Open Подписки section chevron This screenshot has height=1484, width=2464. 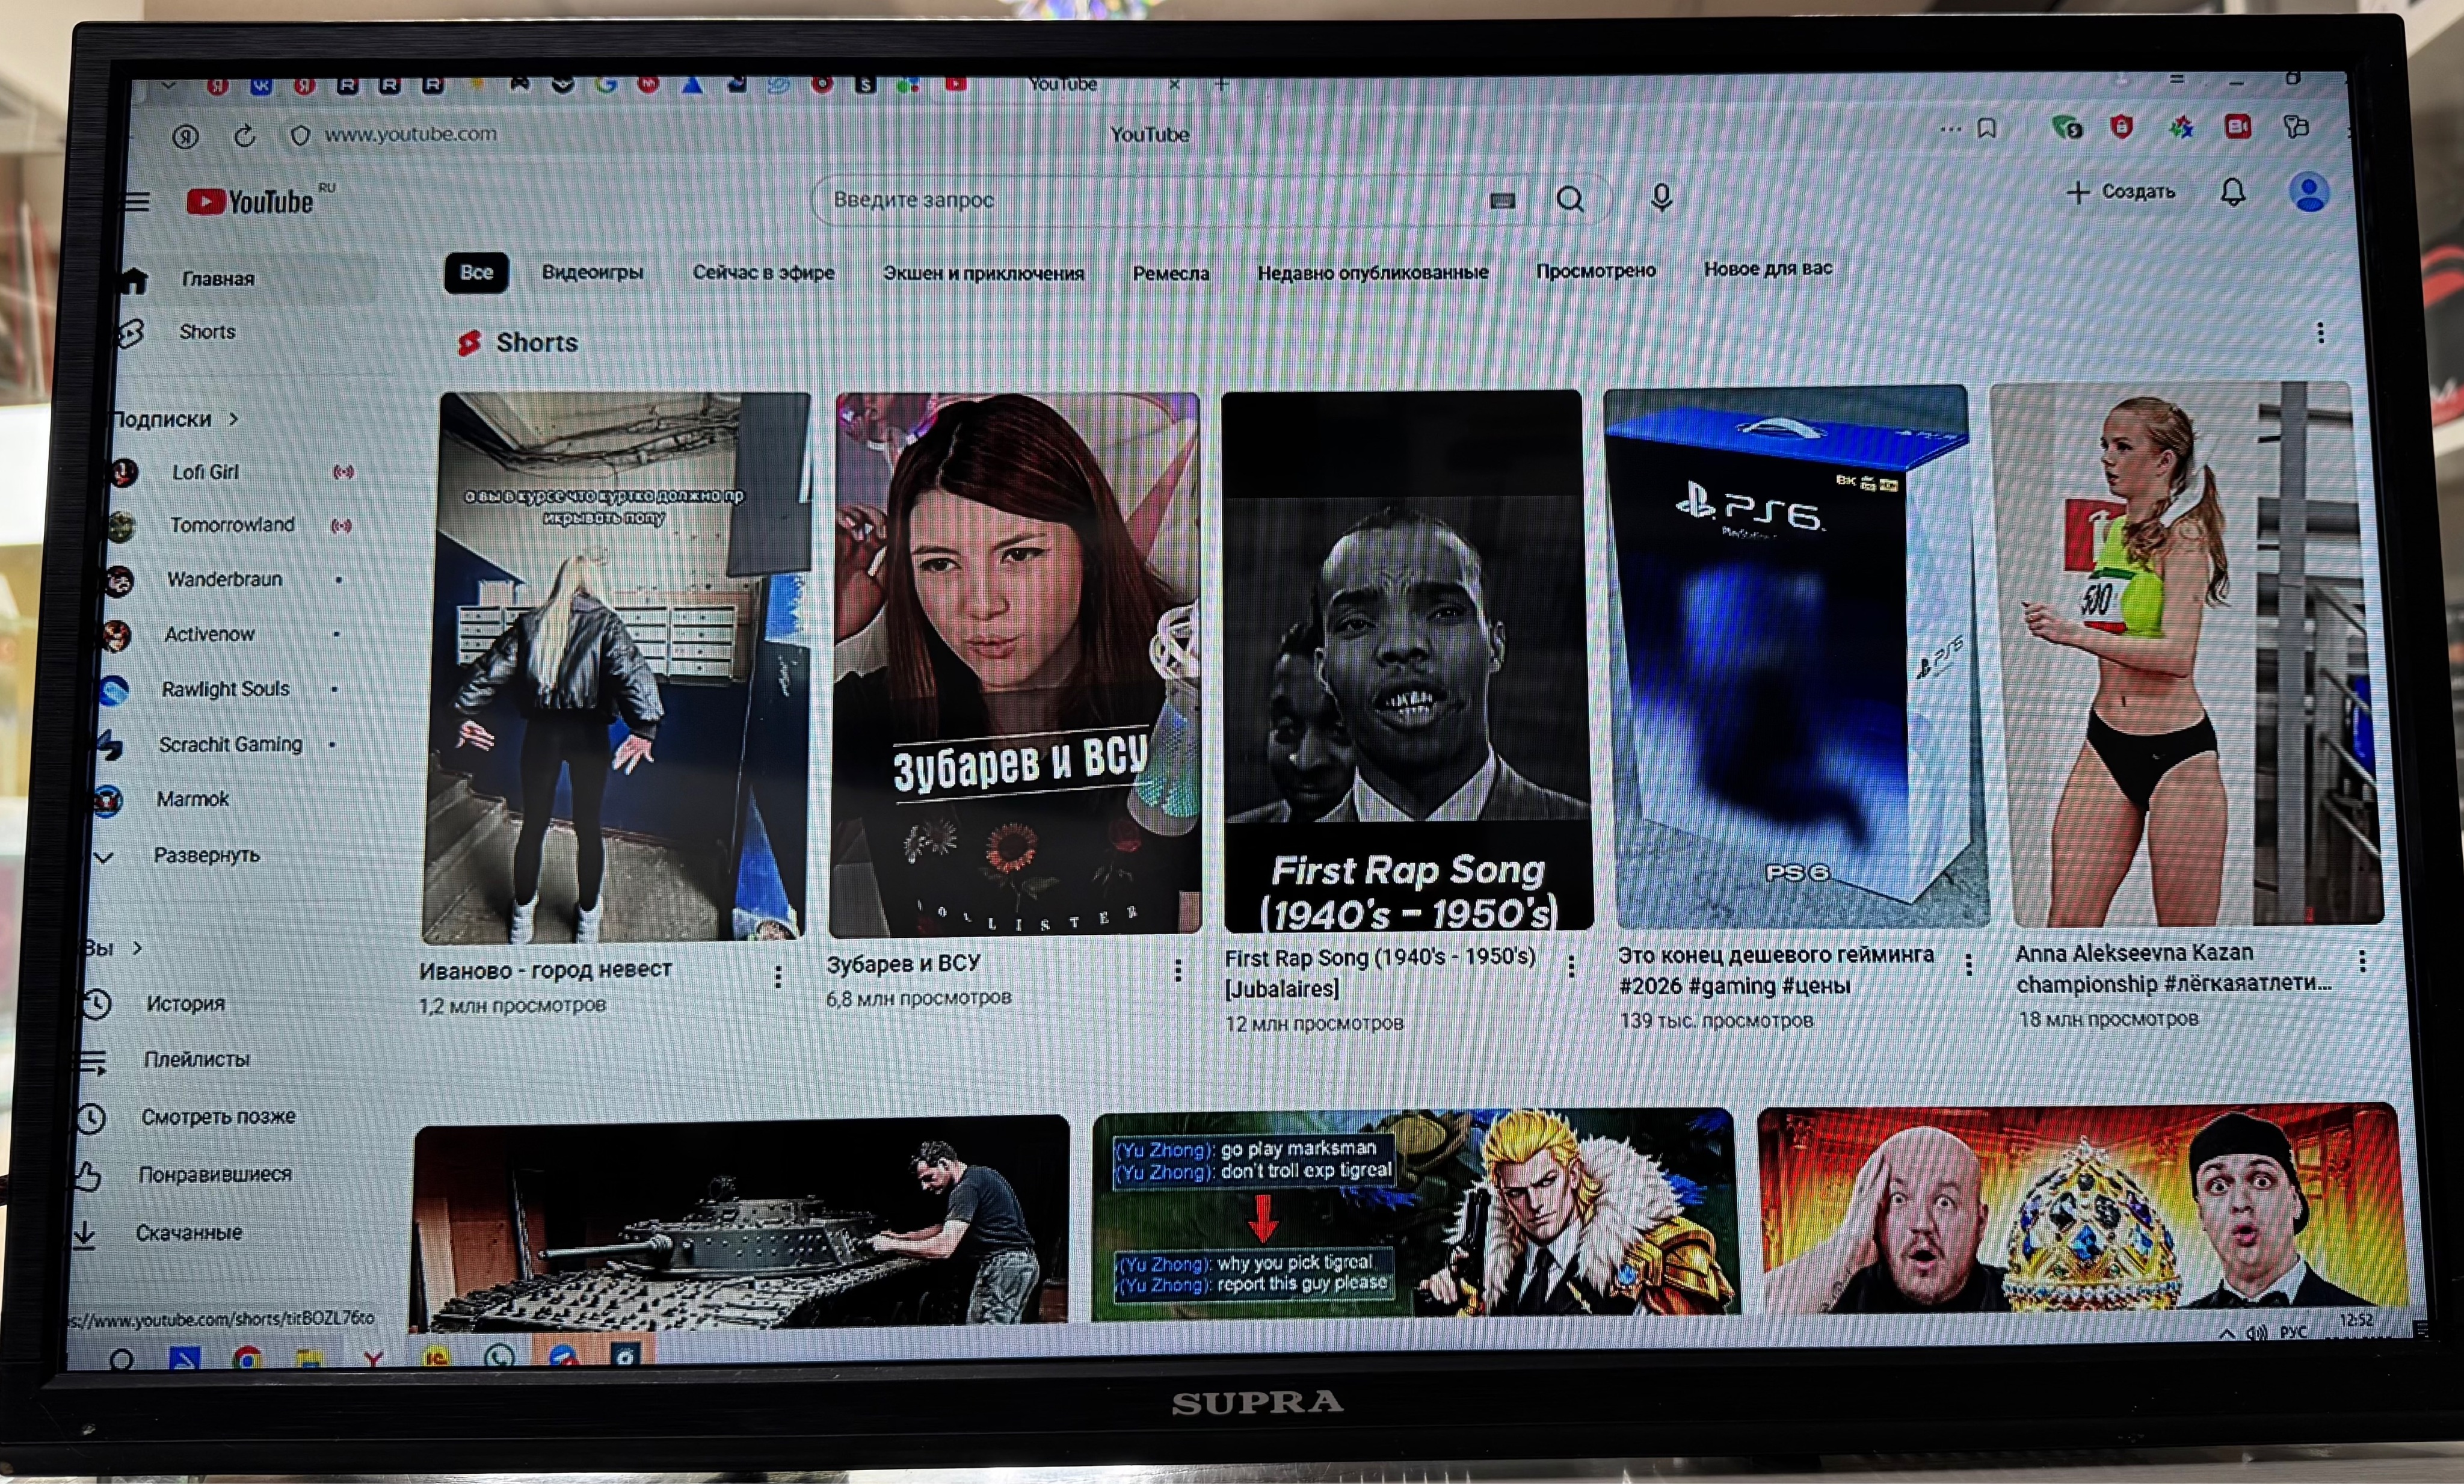[x=233, y=419]
